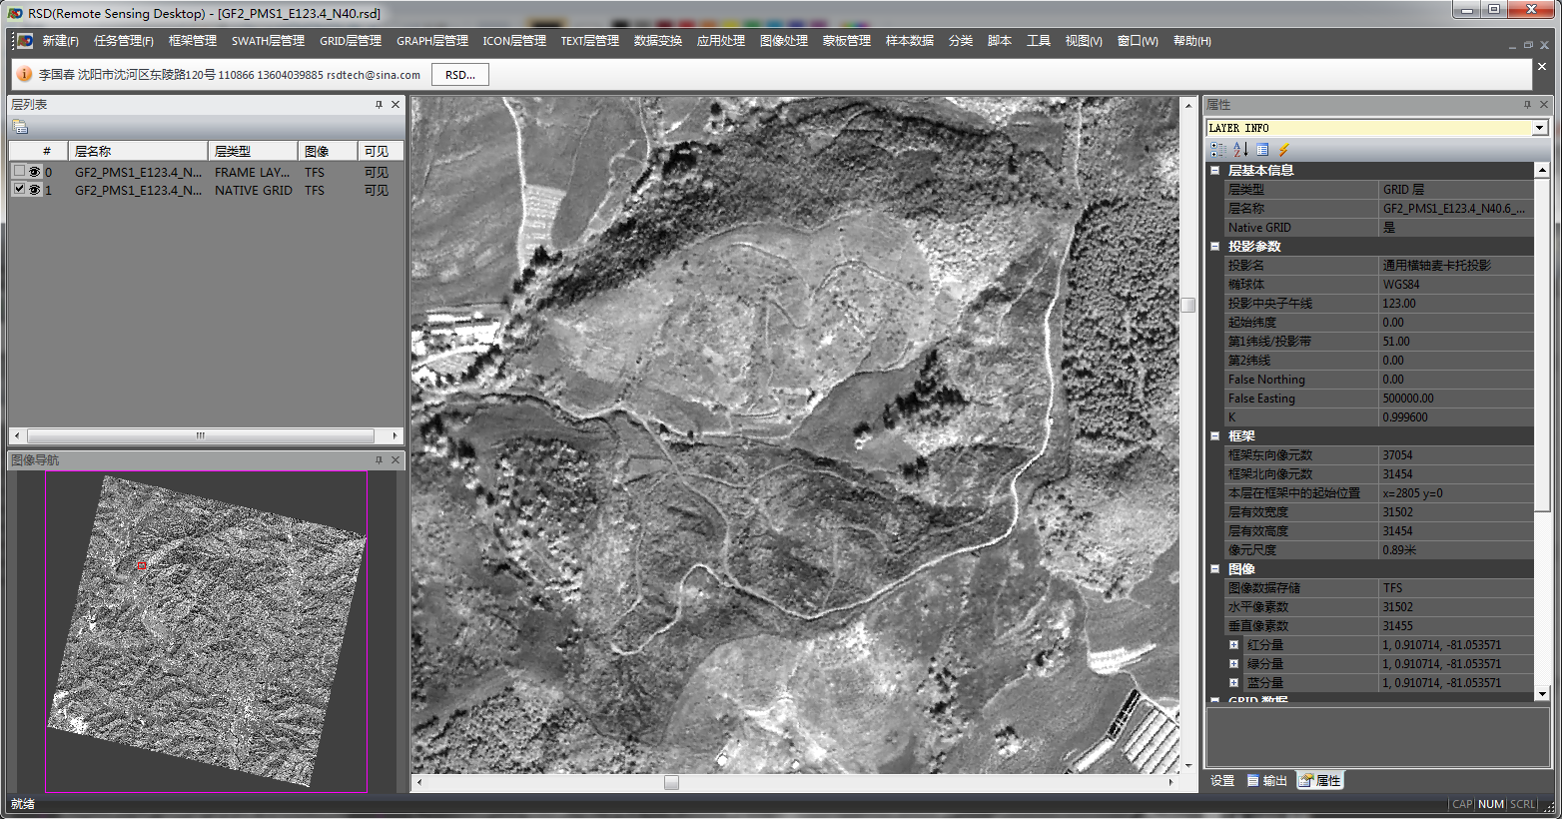Open the 图像处理 menu
The image size is (1562, 819).
(x=784, y=41)
